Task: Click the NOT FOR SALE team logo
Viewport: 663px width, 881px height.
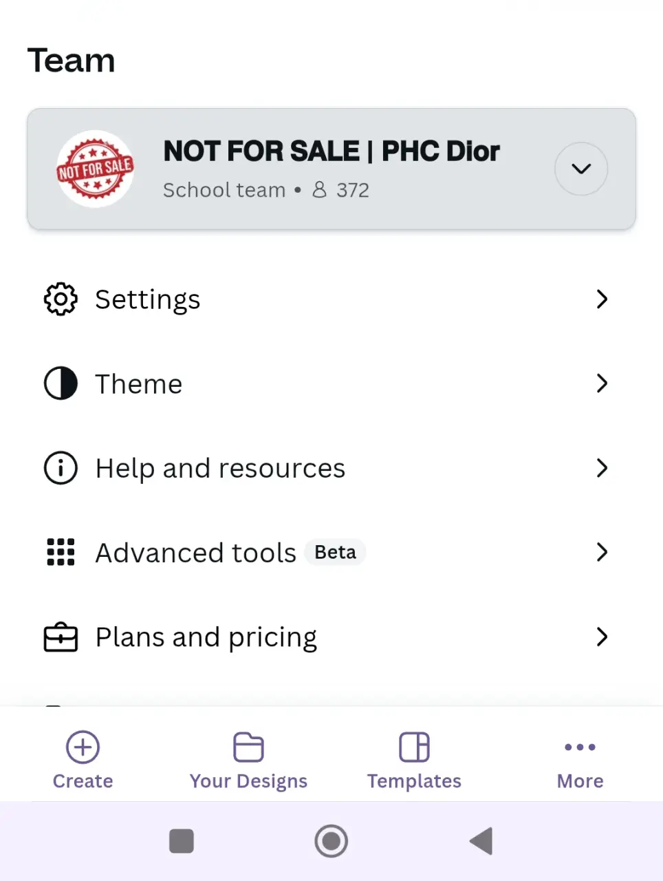Action: [x=95, y=169]
